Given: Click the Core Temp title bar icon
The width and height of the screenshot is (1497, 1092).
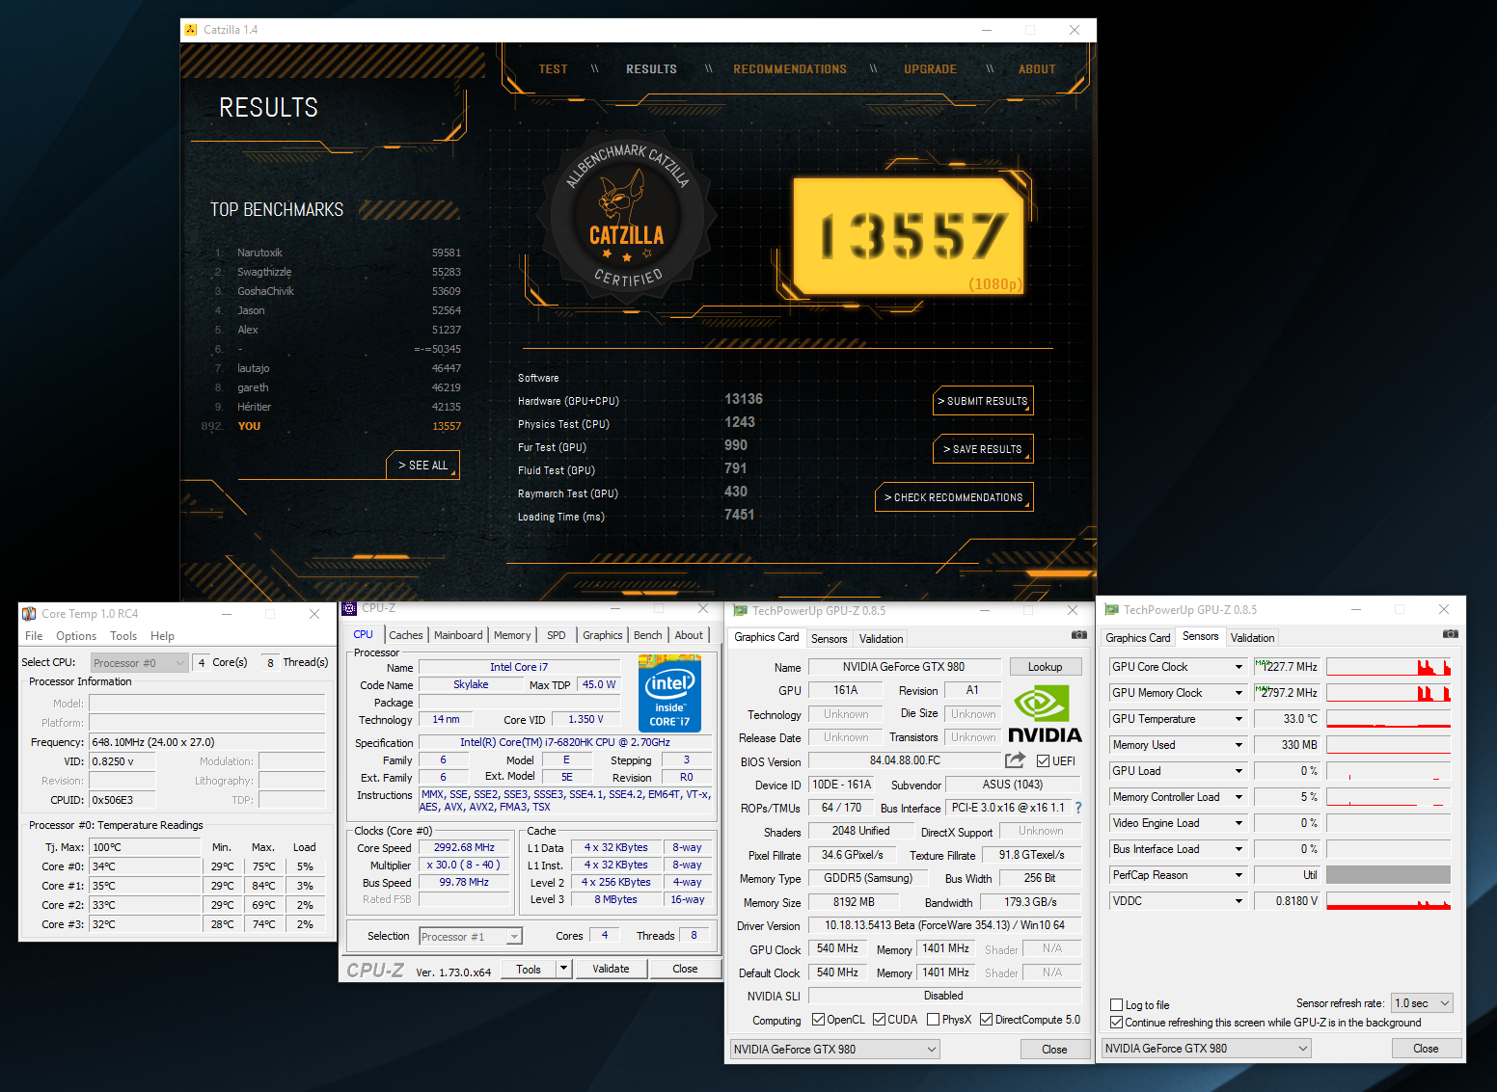Looking at the screenshot, I should coord(29,614).
